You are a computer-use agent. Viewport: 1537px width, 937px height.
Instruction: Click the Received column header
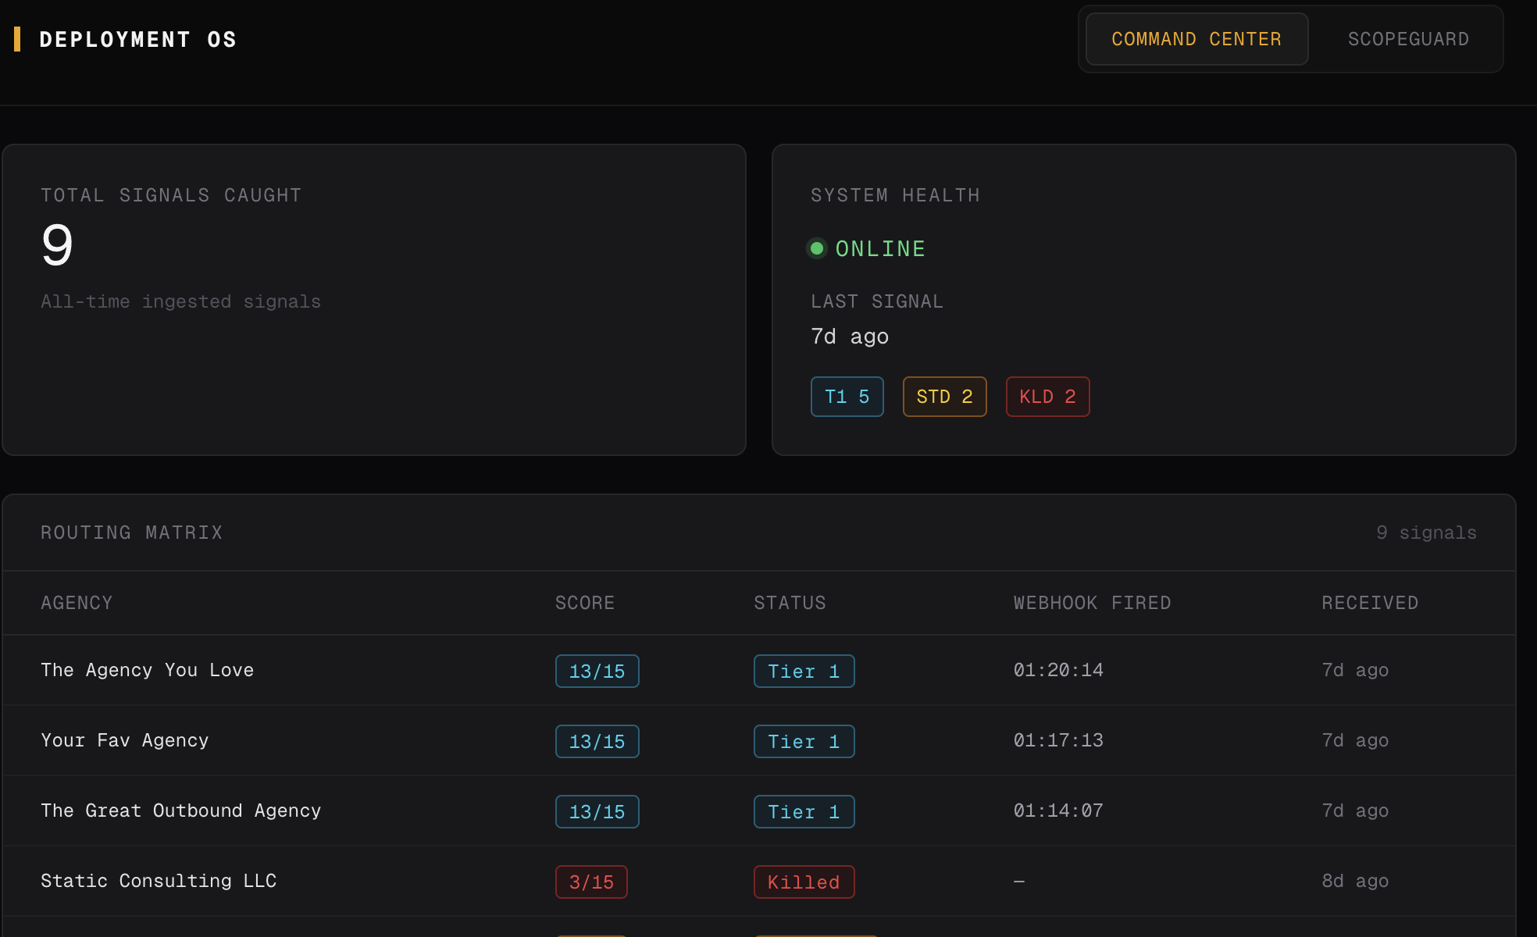click(1370, 603)
